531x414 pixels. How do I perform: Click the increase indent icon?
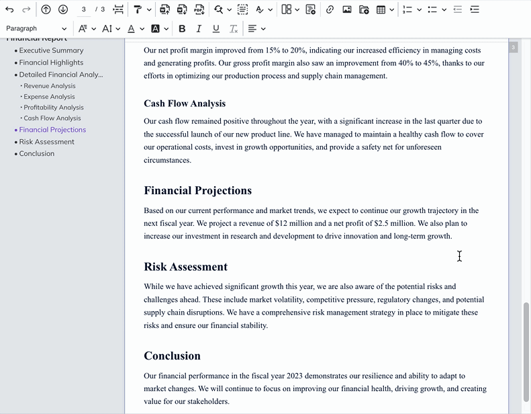pos(475,9)
